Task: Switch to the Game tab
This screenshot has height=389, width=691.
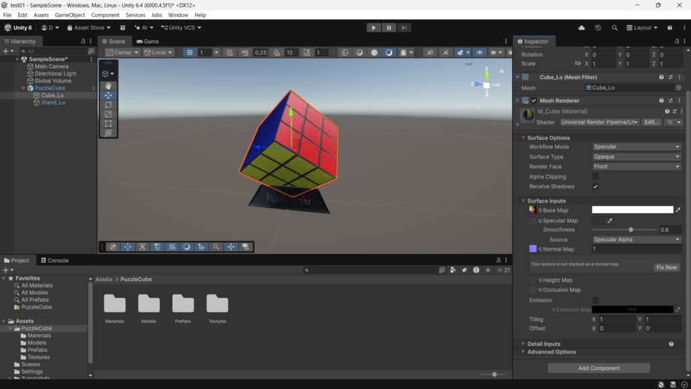Action: [x=148, y=41]
